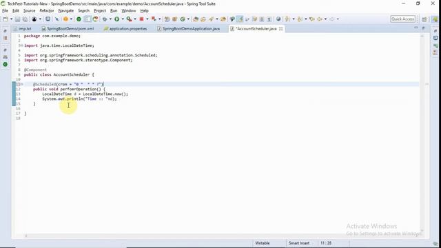Click the 'public class AccountScheduler' line
Image resolution: width=441 pixels, height=248 pixels.
coord(59,74)
